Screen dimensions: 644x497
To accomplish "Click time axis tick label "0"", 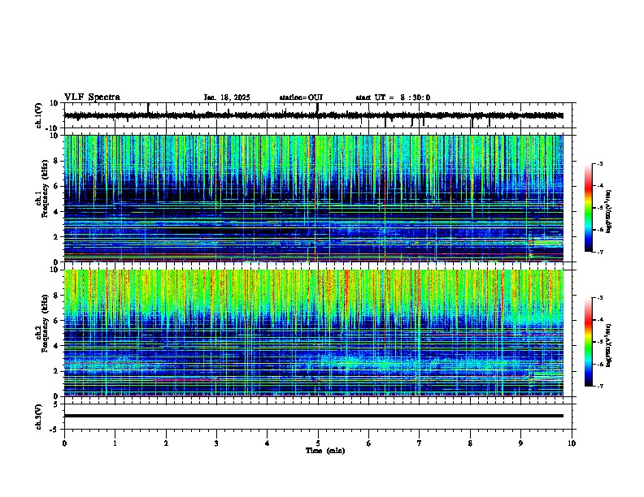I will point(64,443).
